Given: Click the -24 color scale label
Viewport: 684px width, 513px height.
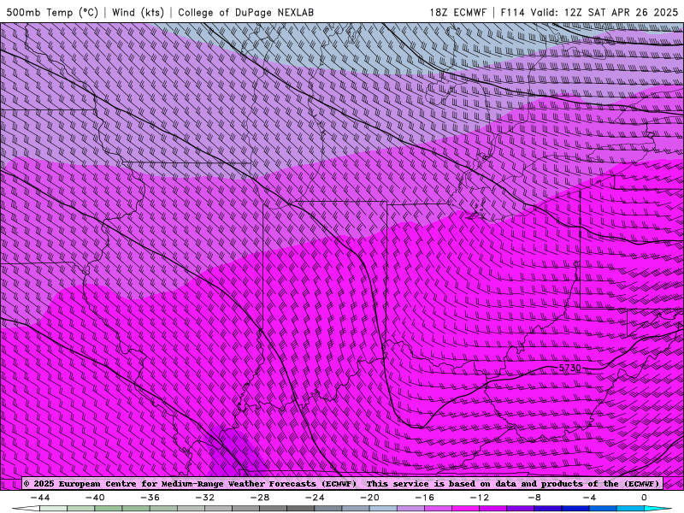Looking at the screenshot, I should tap(315, 498).
